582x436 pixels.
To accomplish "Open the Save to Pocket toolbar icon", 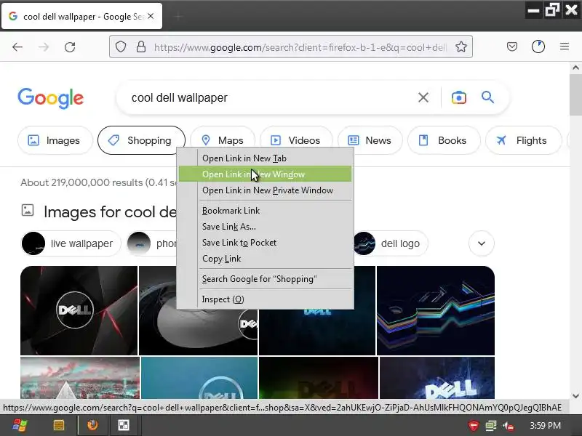I will coord(512,47).
